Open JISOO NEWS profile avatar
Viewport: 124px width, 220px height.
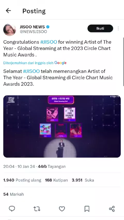(x=10, y=30)
